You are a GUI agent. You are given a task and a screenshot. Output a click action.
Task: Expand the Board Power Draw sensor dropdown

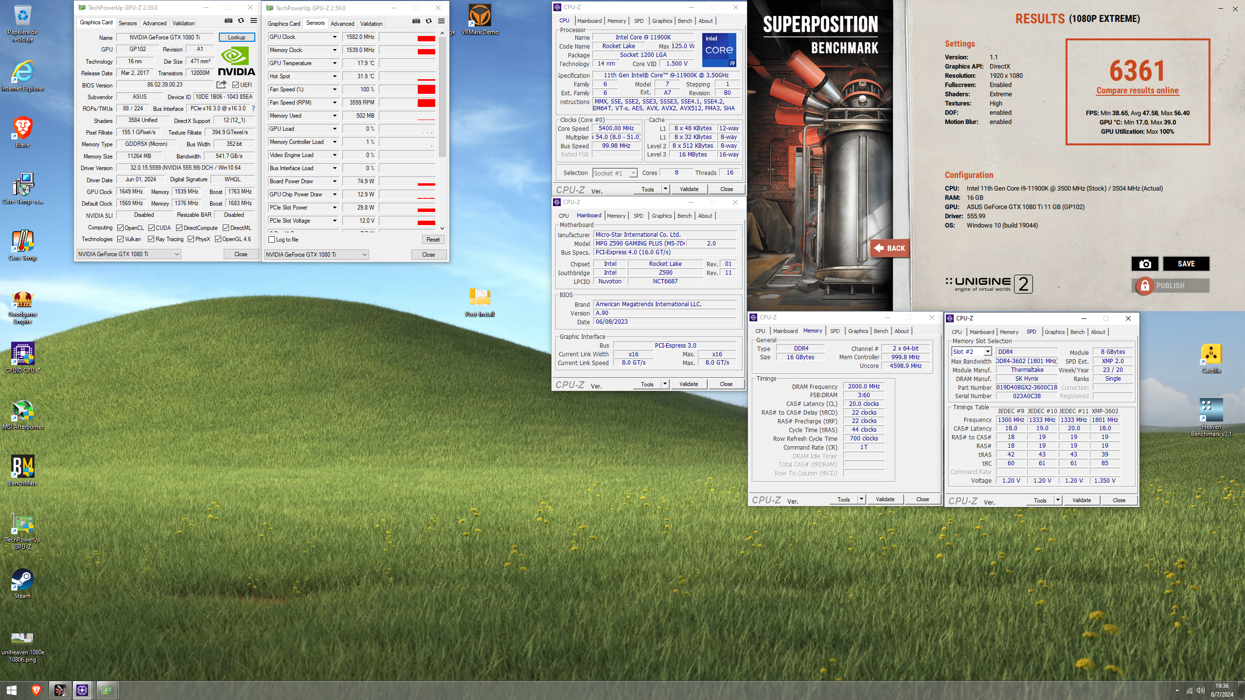tap(335, 181)
